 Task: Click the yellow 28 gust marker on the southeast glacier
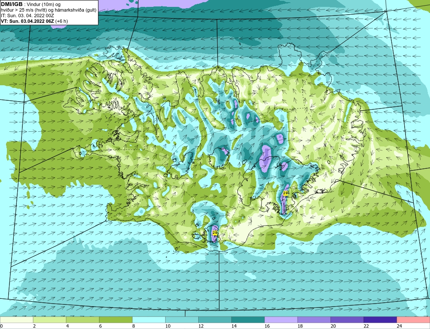[x=285, y=193]
